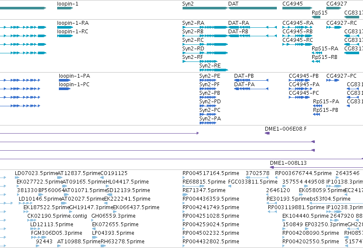Select EST RH63278.5prime
The width and height of the screenshot is (363, 248).
click(x=103, y=246)
